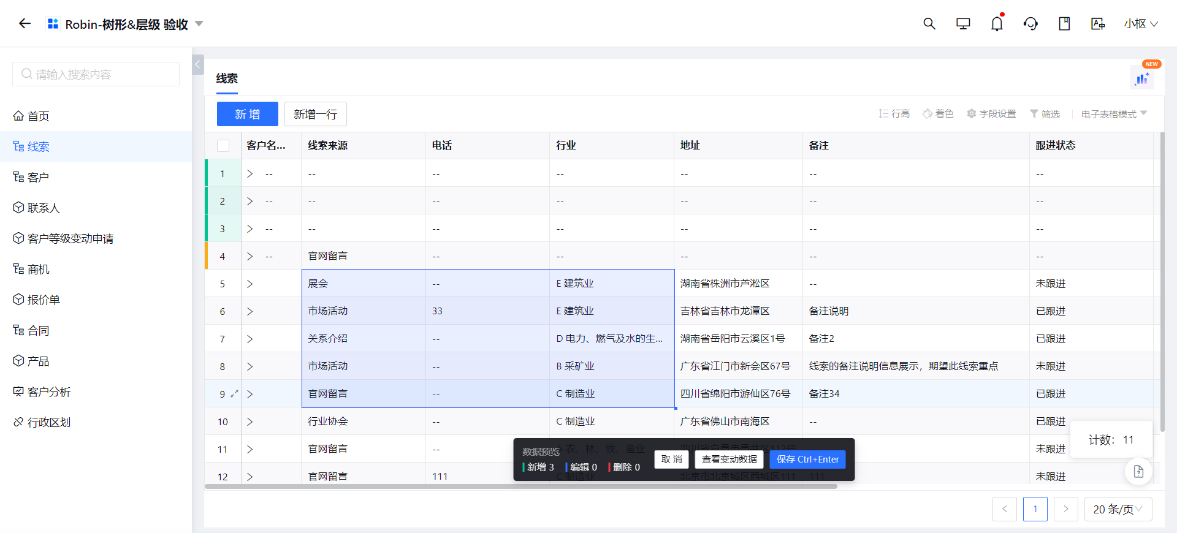Toggle the select-all header checkbox

tap(223, 146)
